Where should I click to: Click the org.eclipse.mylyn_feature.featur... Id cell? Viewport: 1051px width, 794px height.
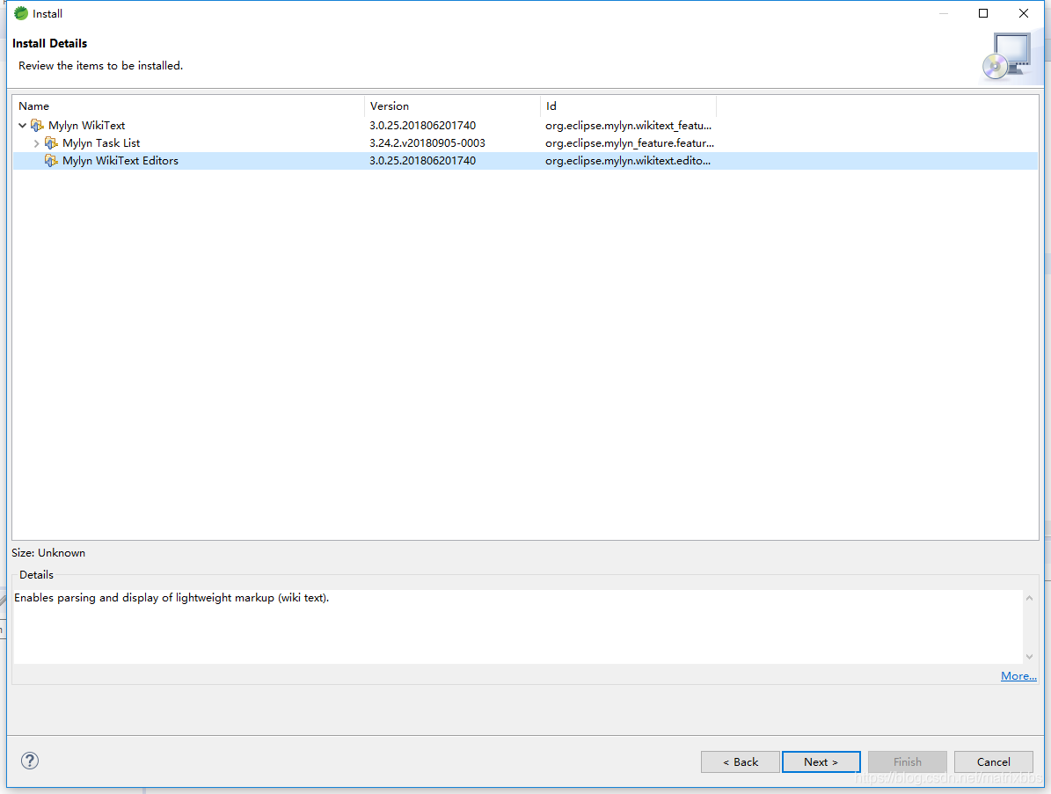[630, 142]
